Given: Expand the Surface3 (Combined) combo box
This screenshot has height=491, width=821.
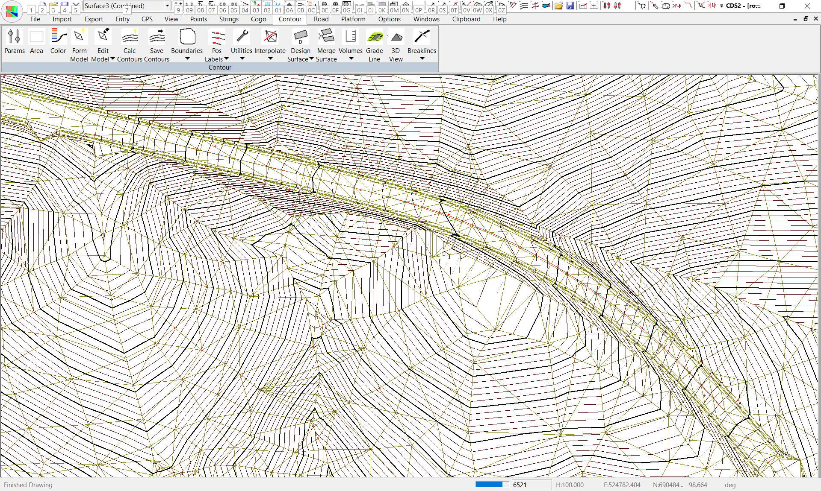Looking at the screenshot, I should (x=167, y=6).
